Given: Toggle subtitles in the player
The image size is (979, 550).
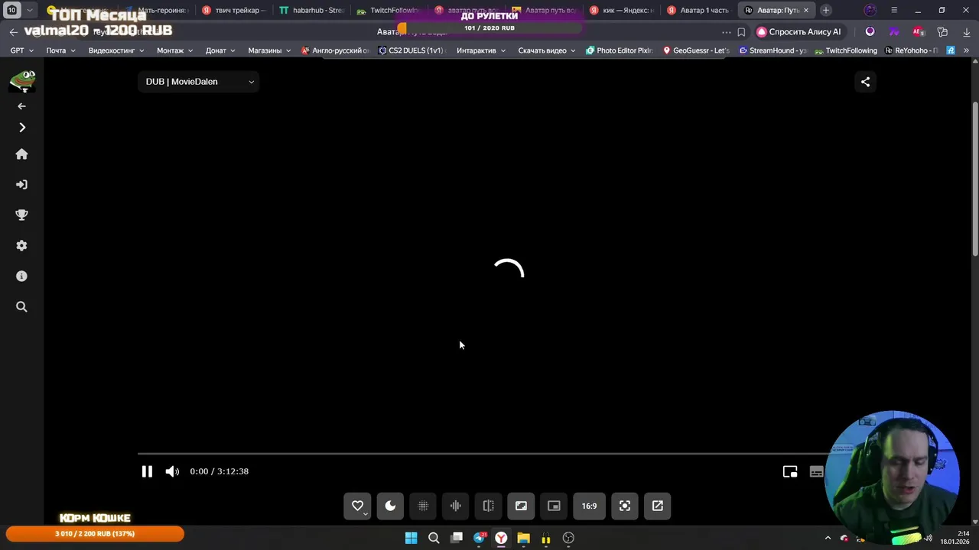Looking at the screenshot, I should (816, 471).
